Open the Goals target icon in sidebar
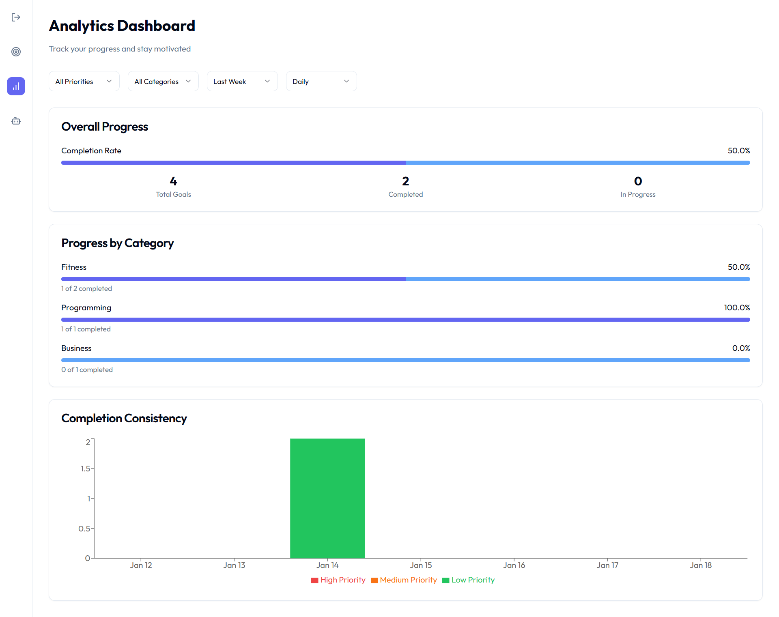 point(16,52)
